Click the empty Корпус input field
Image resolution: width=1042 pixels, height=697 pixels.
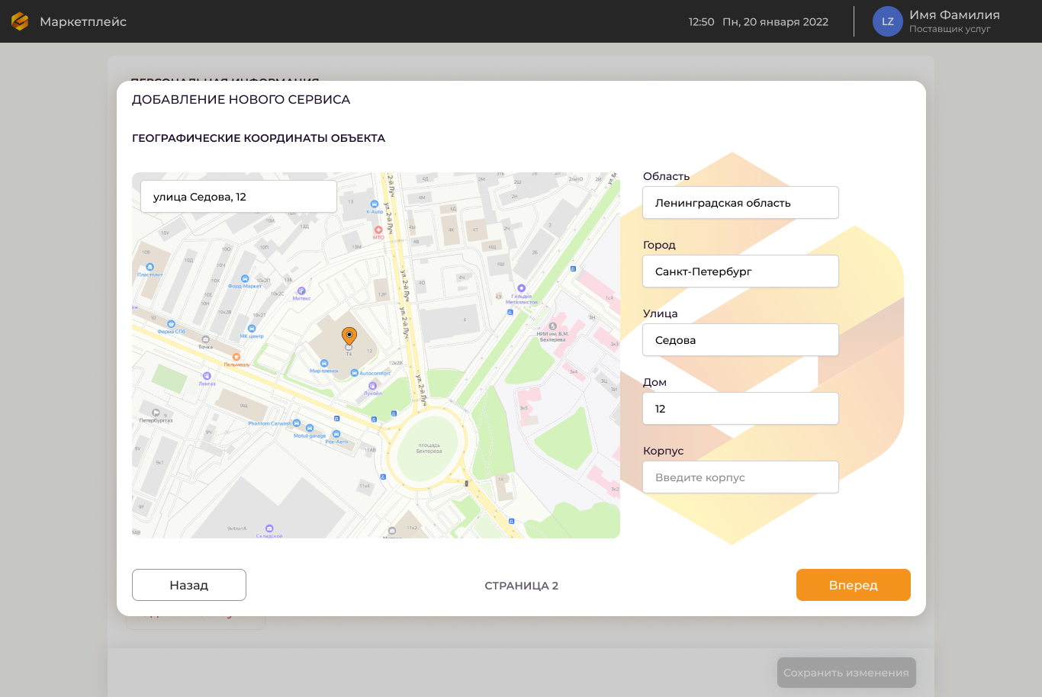[x=741, y=477]
